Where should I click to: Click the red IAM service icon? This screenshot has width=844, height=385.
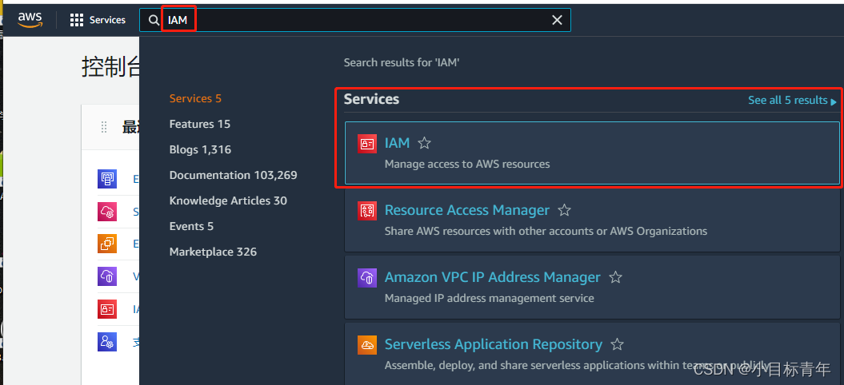click(x=367, y=144)
